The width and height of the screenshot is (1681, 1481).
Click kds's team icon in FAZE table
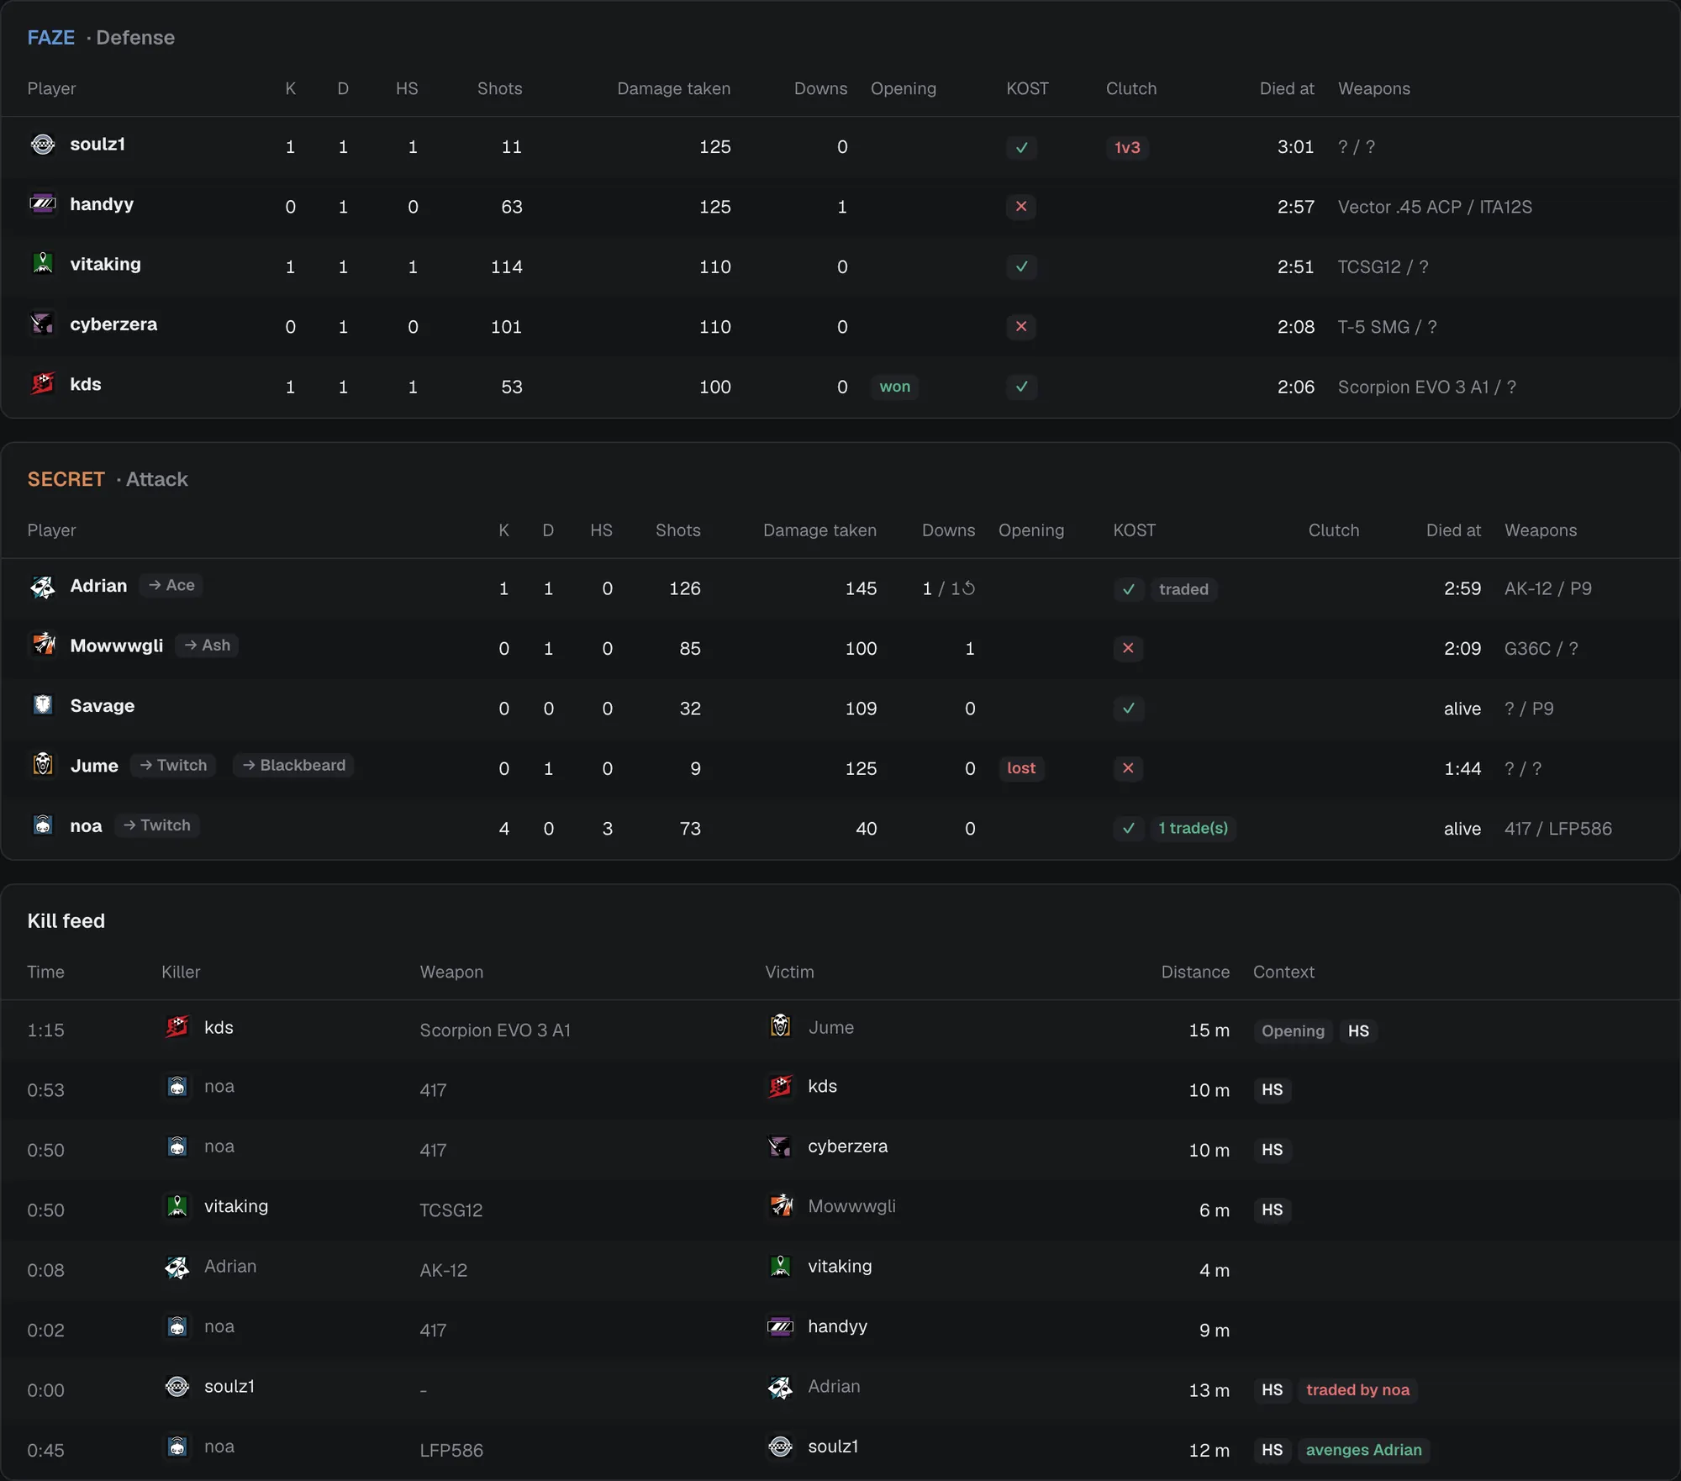[43, 384]
